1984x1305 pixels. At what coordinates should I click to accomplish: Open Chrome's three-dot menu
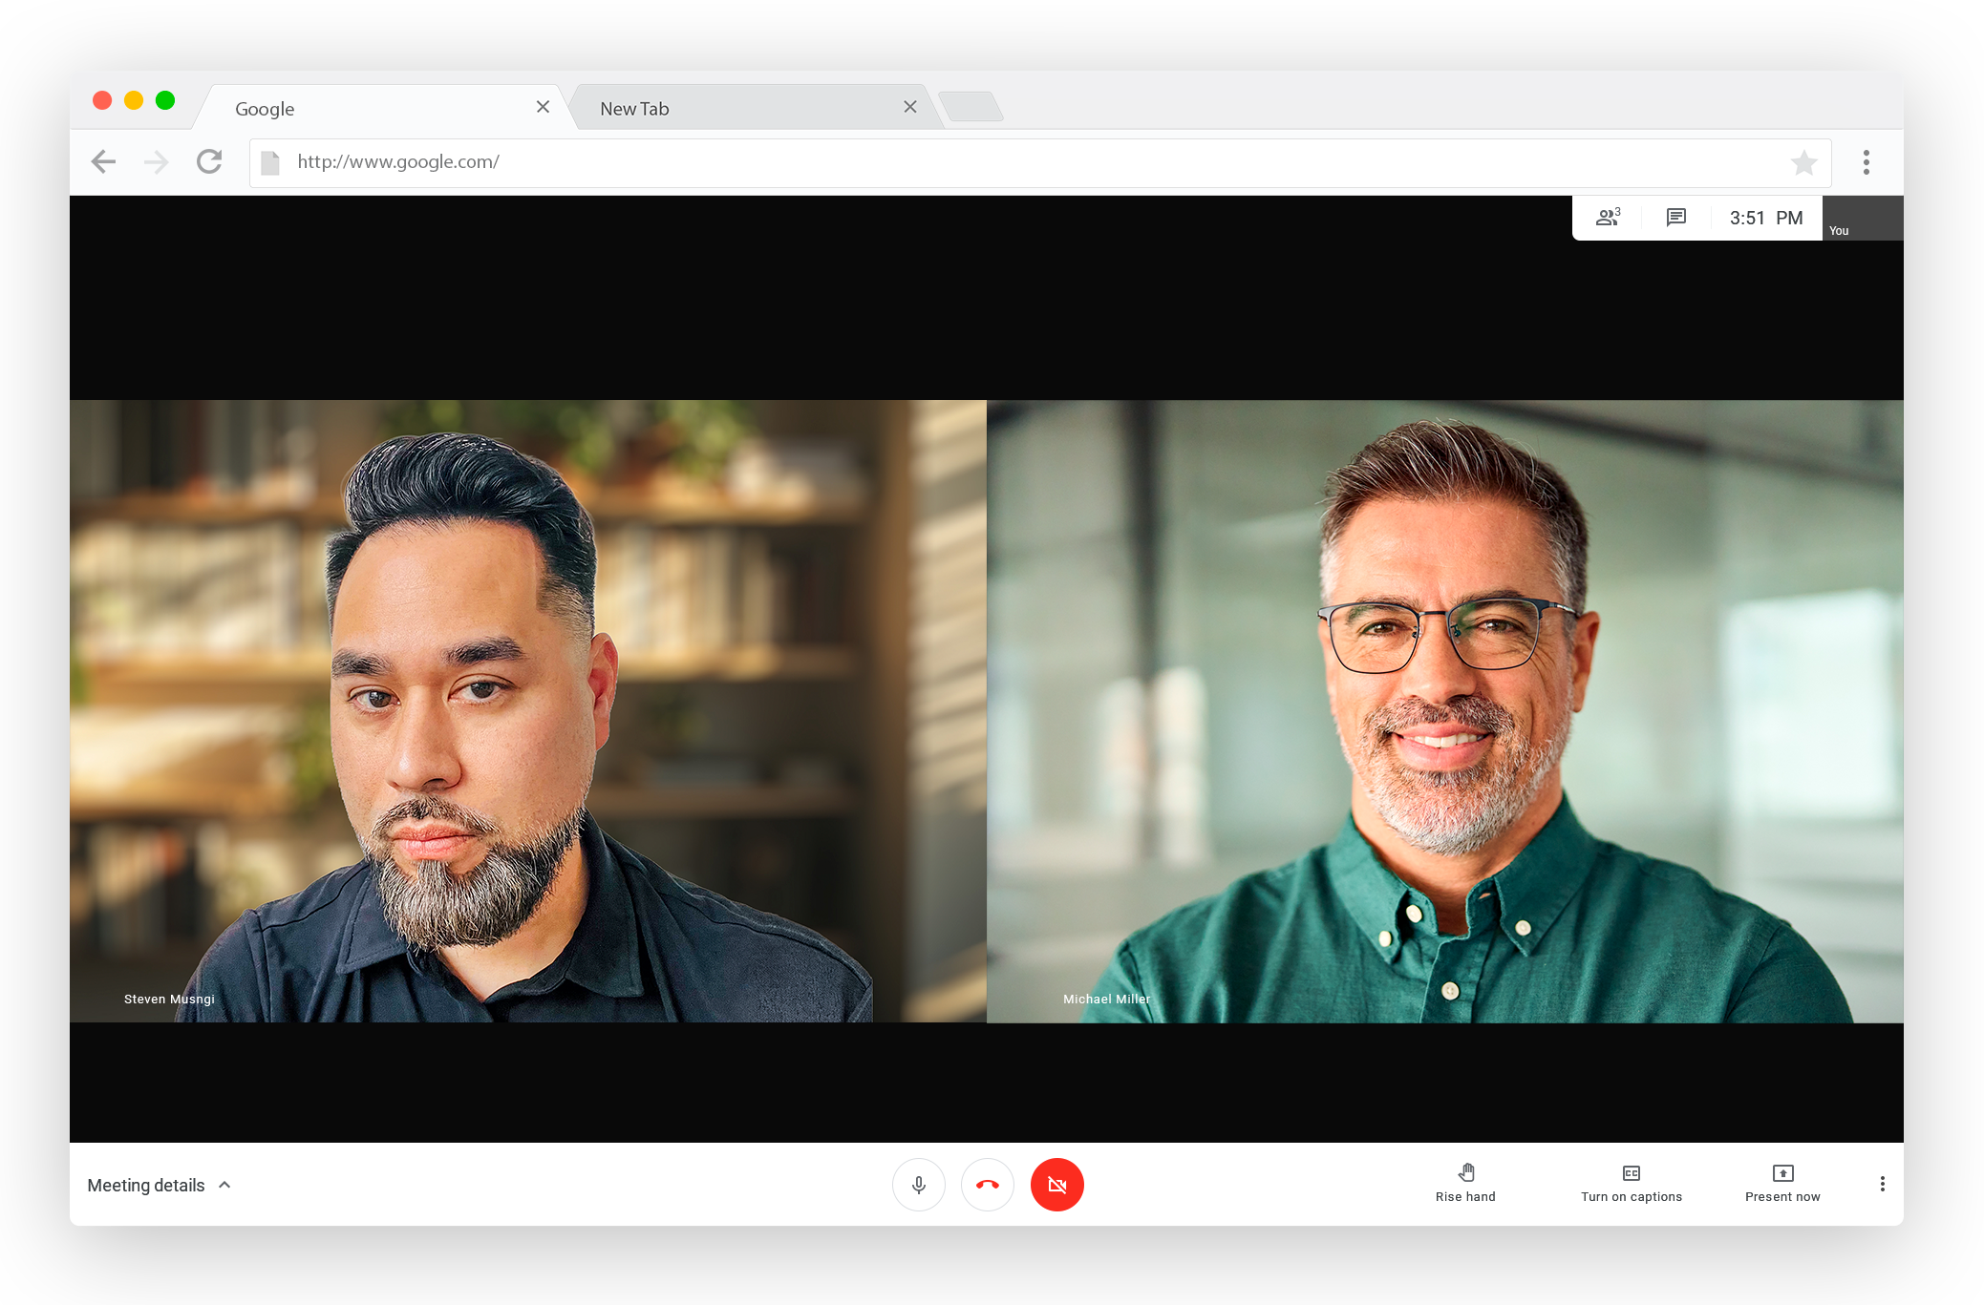click(1866, 162)
